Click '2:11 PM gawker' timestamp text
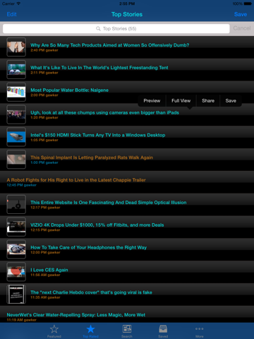 point(44,73)
